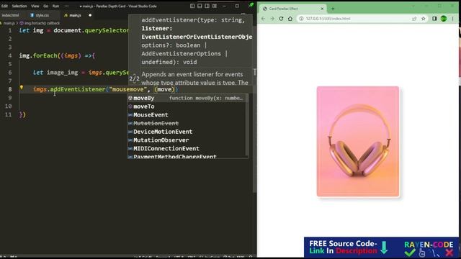Choose DeviceMotionEvent suggestion
Image resolution: width=461 pixels, height=259 pixels.
click(x=187, y=132)
